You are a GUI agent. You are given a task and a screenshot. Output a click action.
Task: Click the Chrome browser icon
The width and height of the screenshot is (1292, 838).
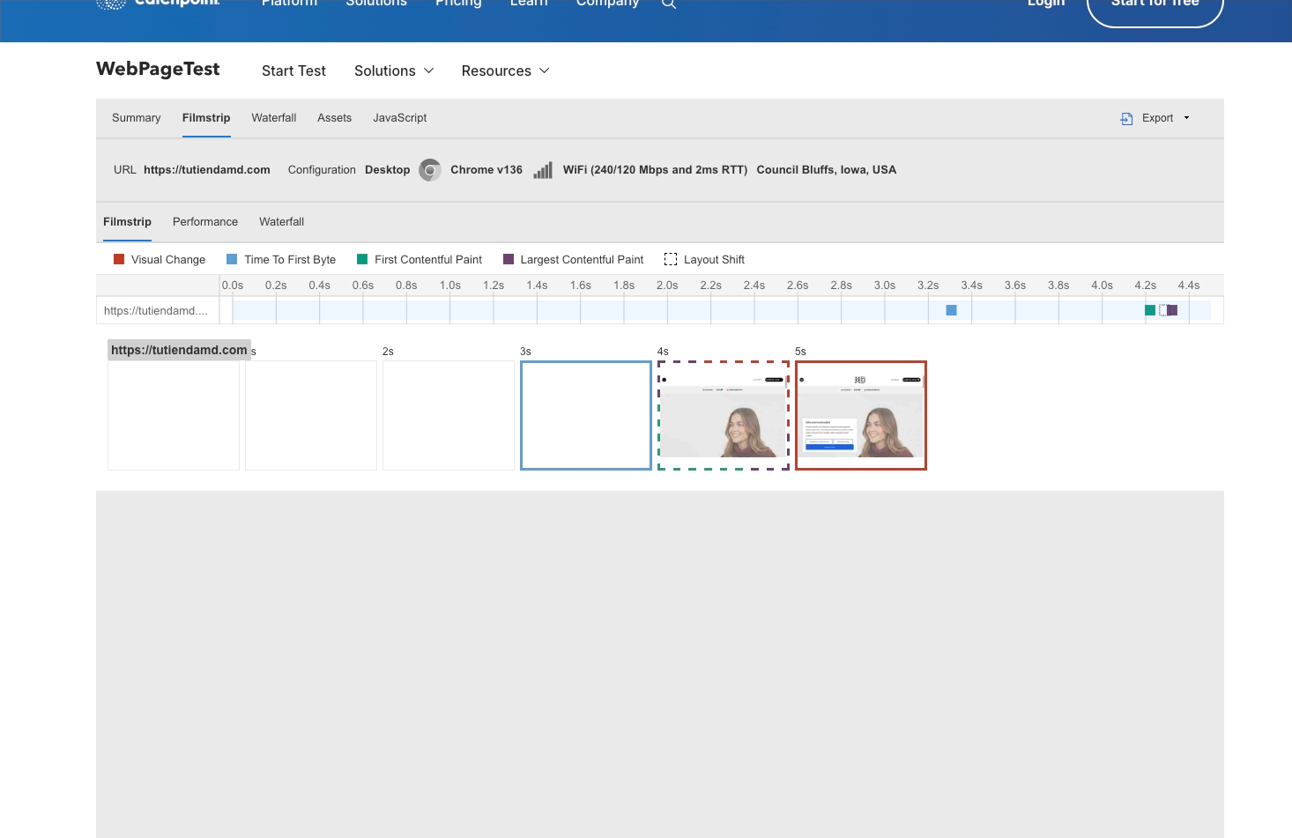(x=430, y=170)
